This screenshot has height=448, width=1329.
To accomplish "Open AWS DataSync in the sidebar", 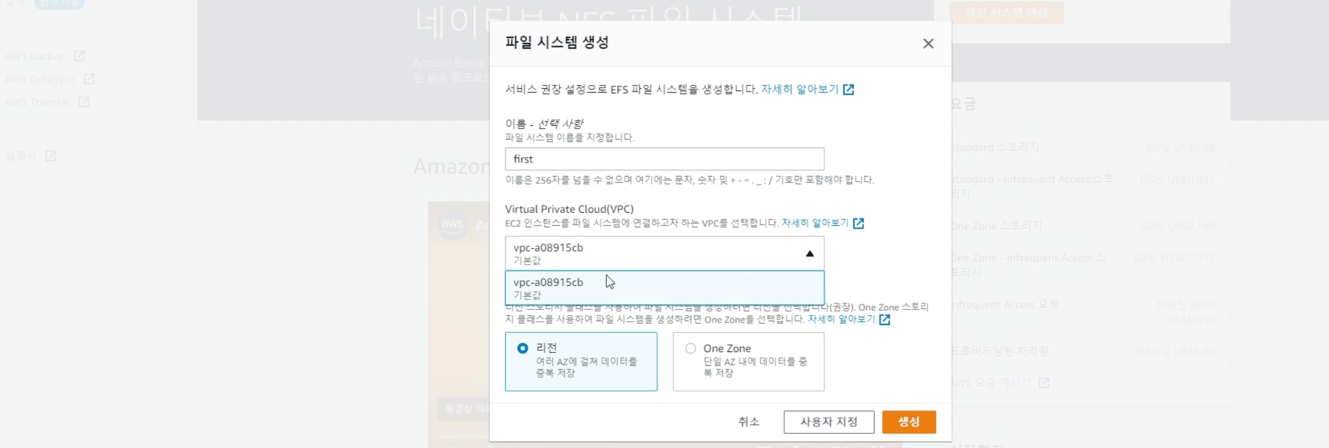I will click(x=40, y=79).
